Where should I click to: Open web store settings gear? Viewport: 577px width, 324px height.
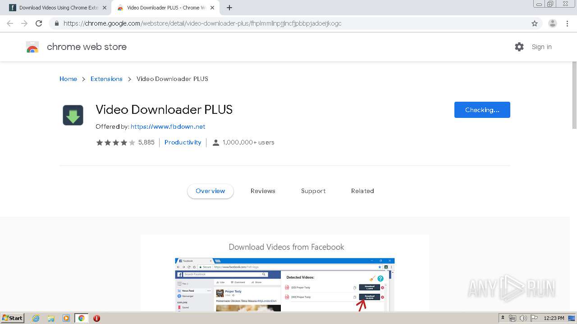519,47
